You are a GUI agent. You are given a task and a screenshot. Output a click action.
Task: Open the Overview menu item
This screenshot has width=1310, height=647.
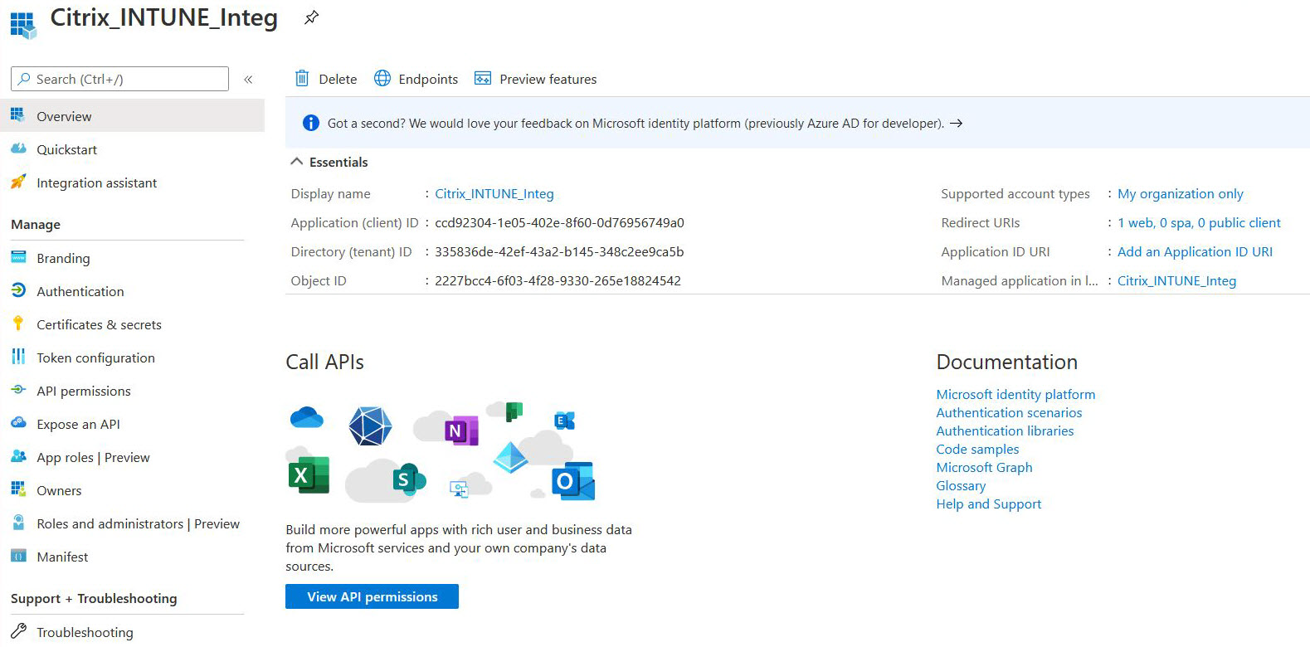(x=132, y=116)
